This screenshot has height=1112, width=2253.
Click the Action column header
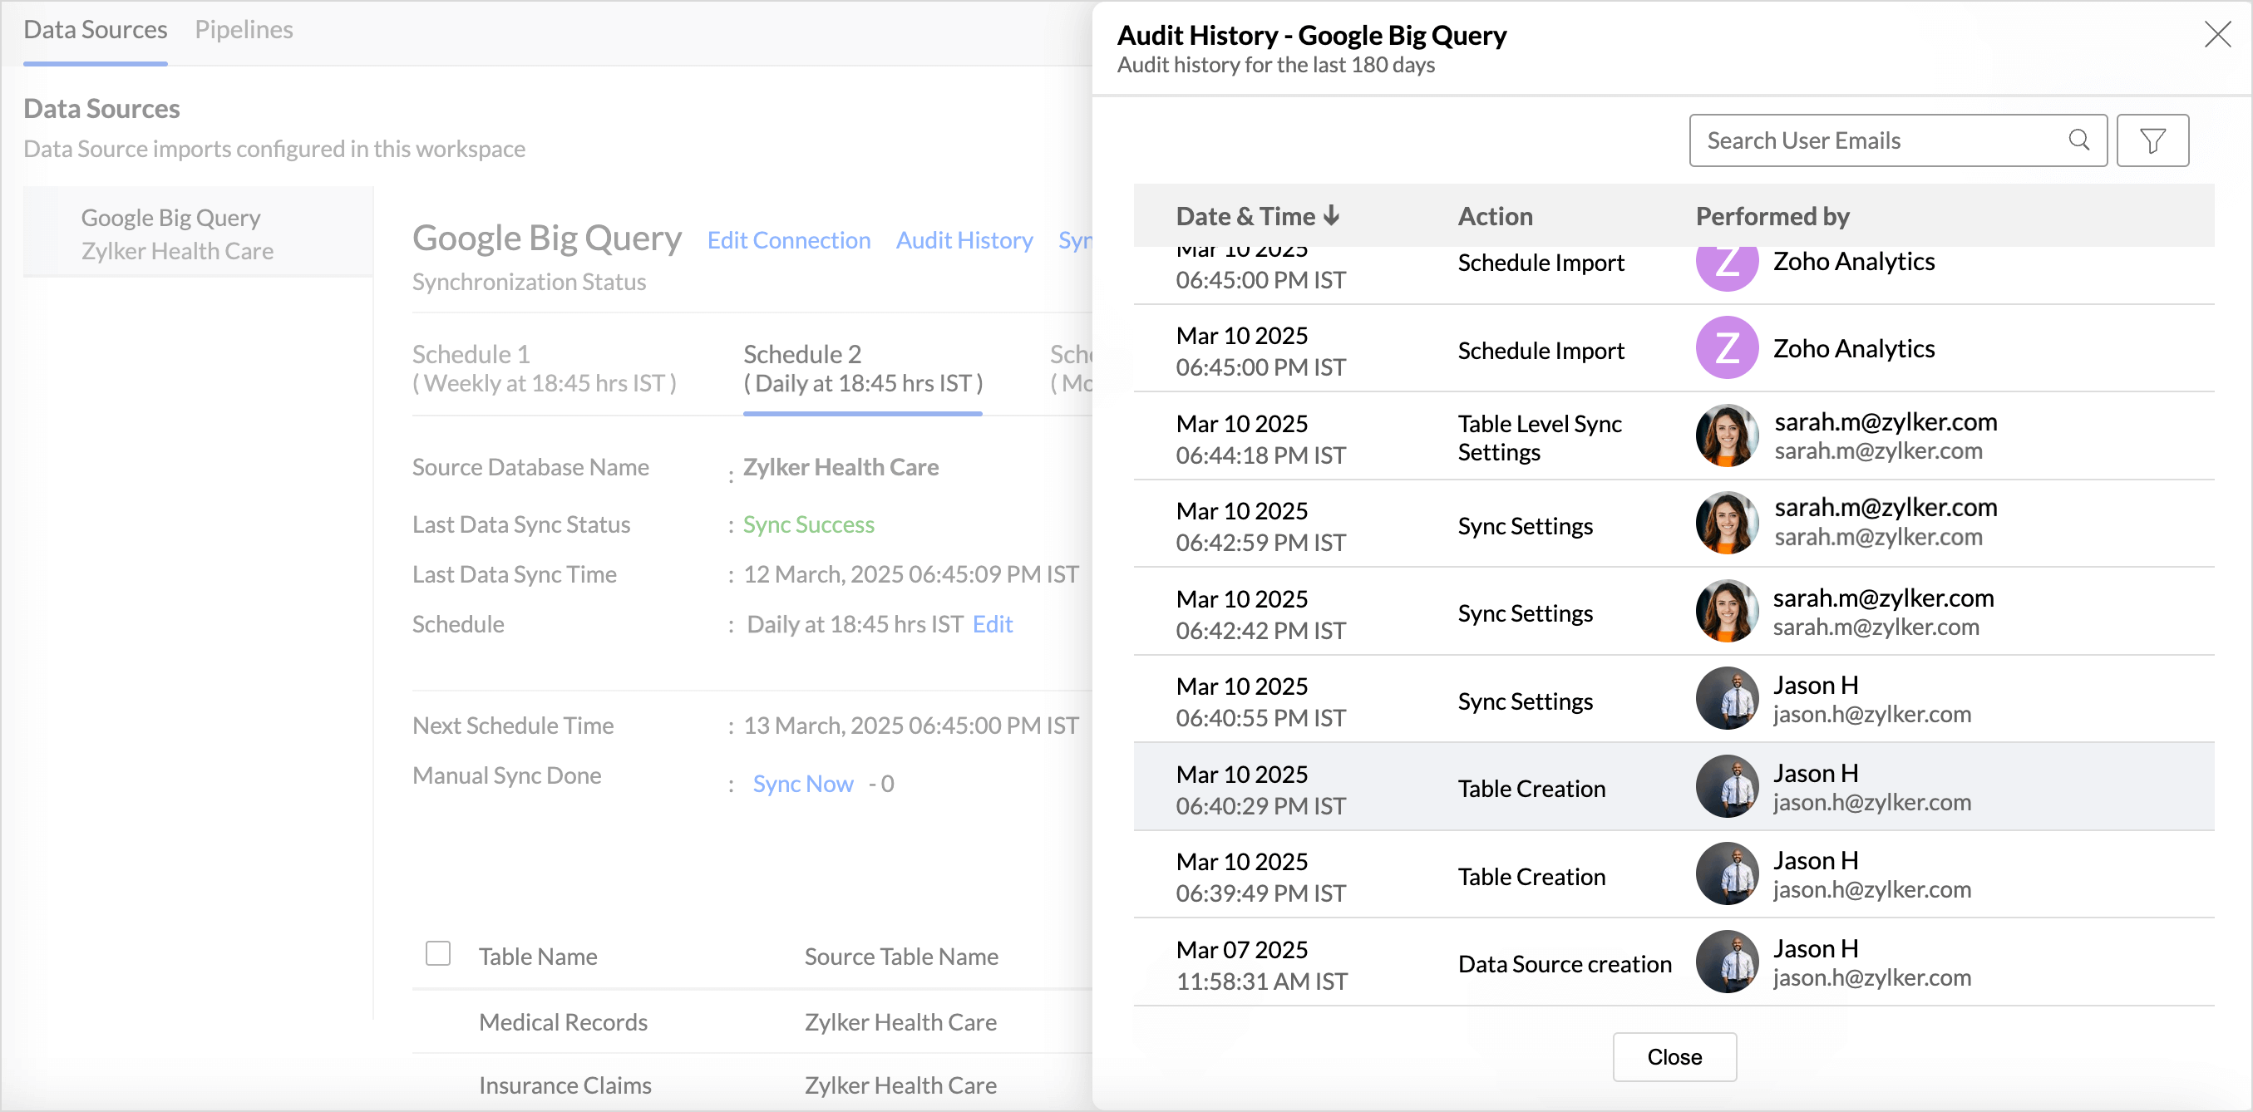coord(1495,216)
